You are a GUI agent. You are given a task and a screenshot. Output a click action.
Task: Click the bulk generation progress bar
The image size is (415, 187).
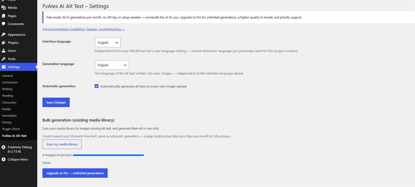point(108,155)
